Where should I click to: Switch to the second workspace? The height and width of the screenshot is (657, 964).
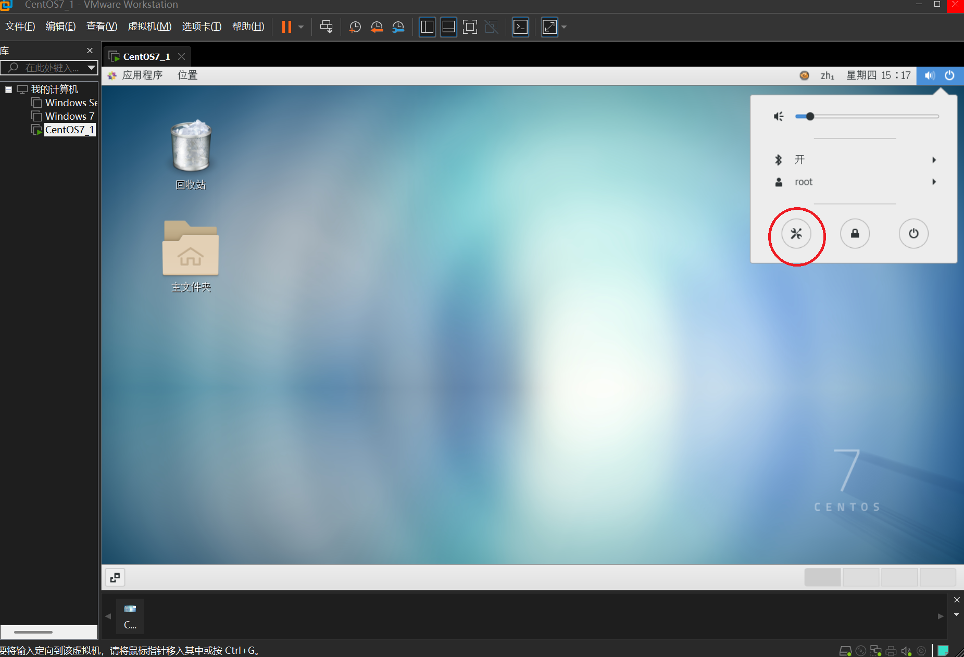click(x=861, y=577)
